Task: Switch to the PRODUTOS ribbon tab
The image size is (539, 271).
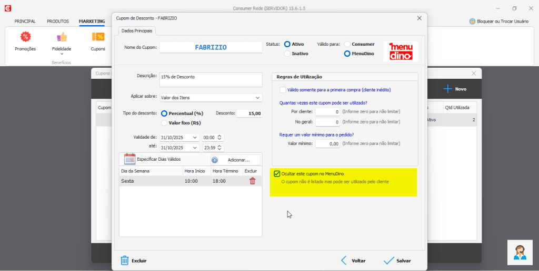Action: [x=58, y=22]
